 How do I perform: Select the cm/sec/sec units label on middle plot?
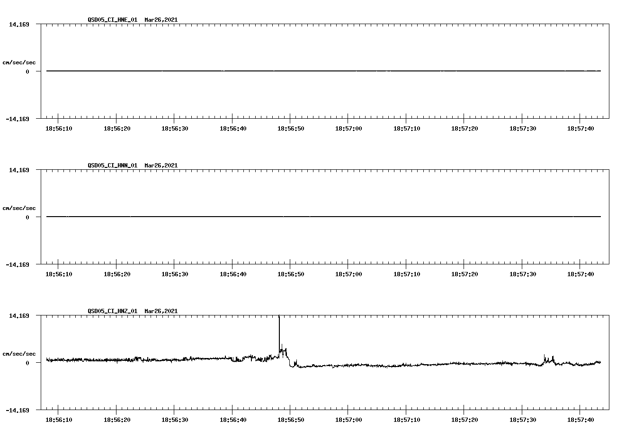[20, 208]
